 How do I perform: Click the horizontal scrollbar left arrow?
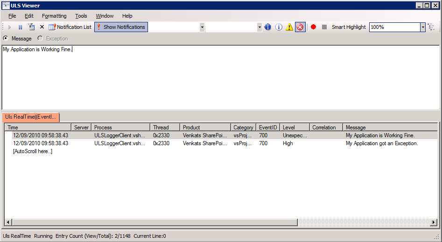pyautogui.click(x=8, y=222)
